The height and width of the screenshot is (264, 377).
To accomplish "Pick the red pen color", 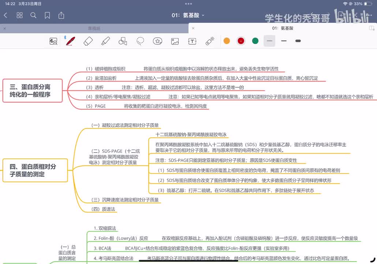I will [x=241, y=41].
